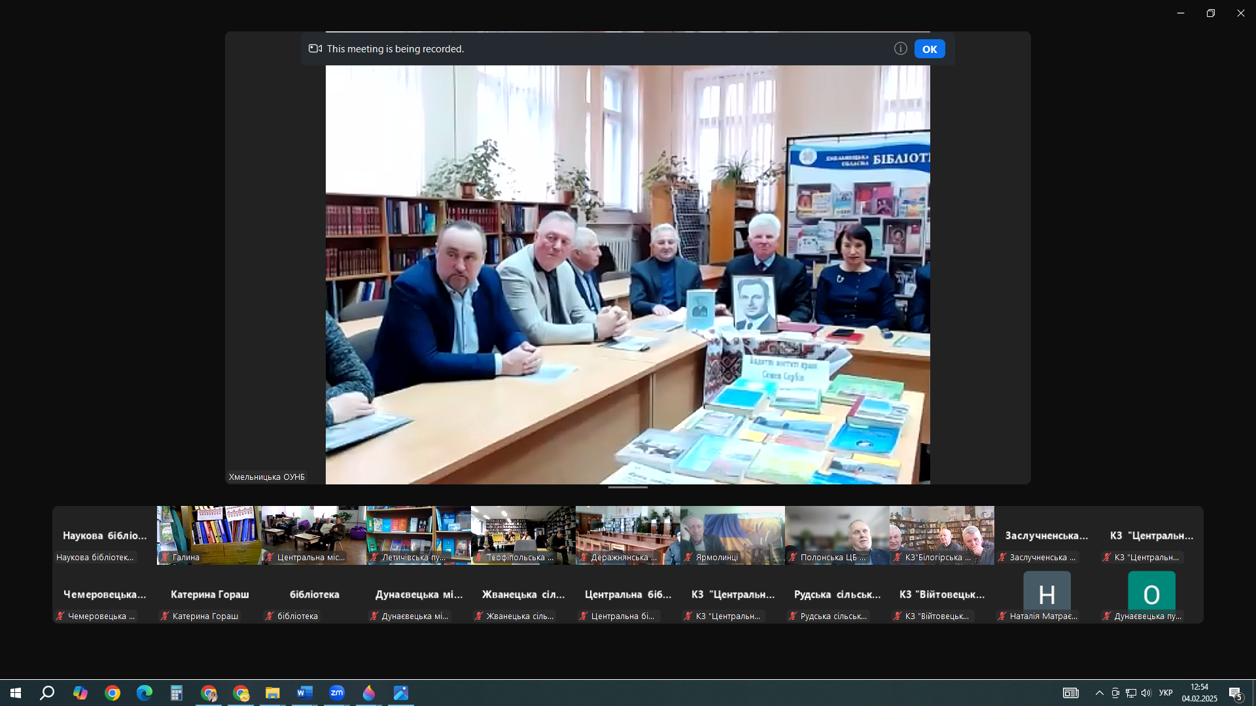The image size is (1256, 706).
Task: Click the green О avatar tile
Action: pyautogui.click(x=1151, y=594)
